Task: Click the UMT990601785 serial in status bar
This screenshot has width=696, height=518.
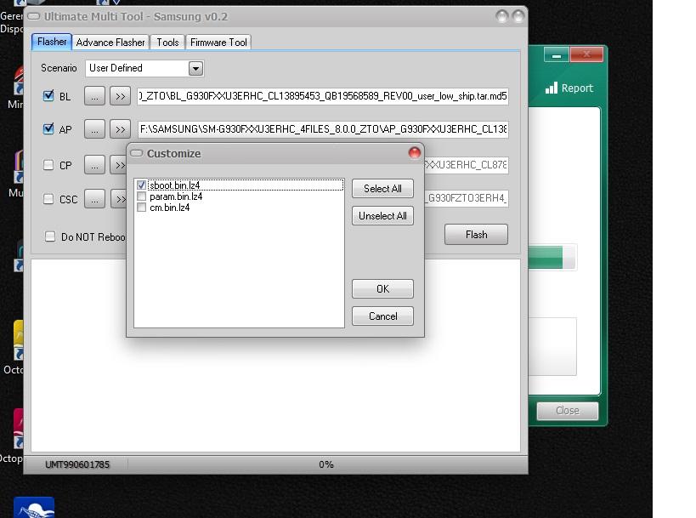Action: click(x=77, y=464)
